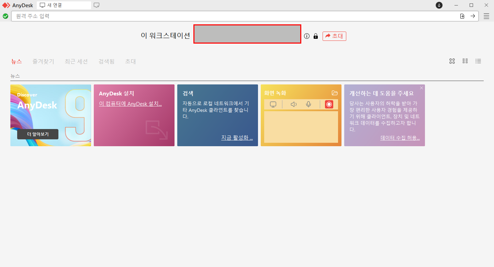Open the 즐겨찾기 tab
The image size is (494, 267).
(43, 61)
